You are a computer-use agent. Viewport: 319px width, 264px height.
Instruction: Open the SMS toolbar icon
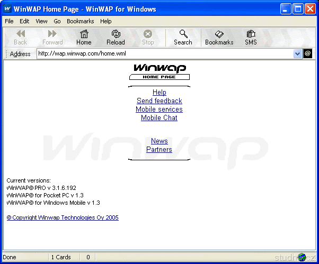click(251, 34)
